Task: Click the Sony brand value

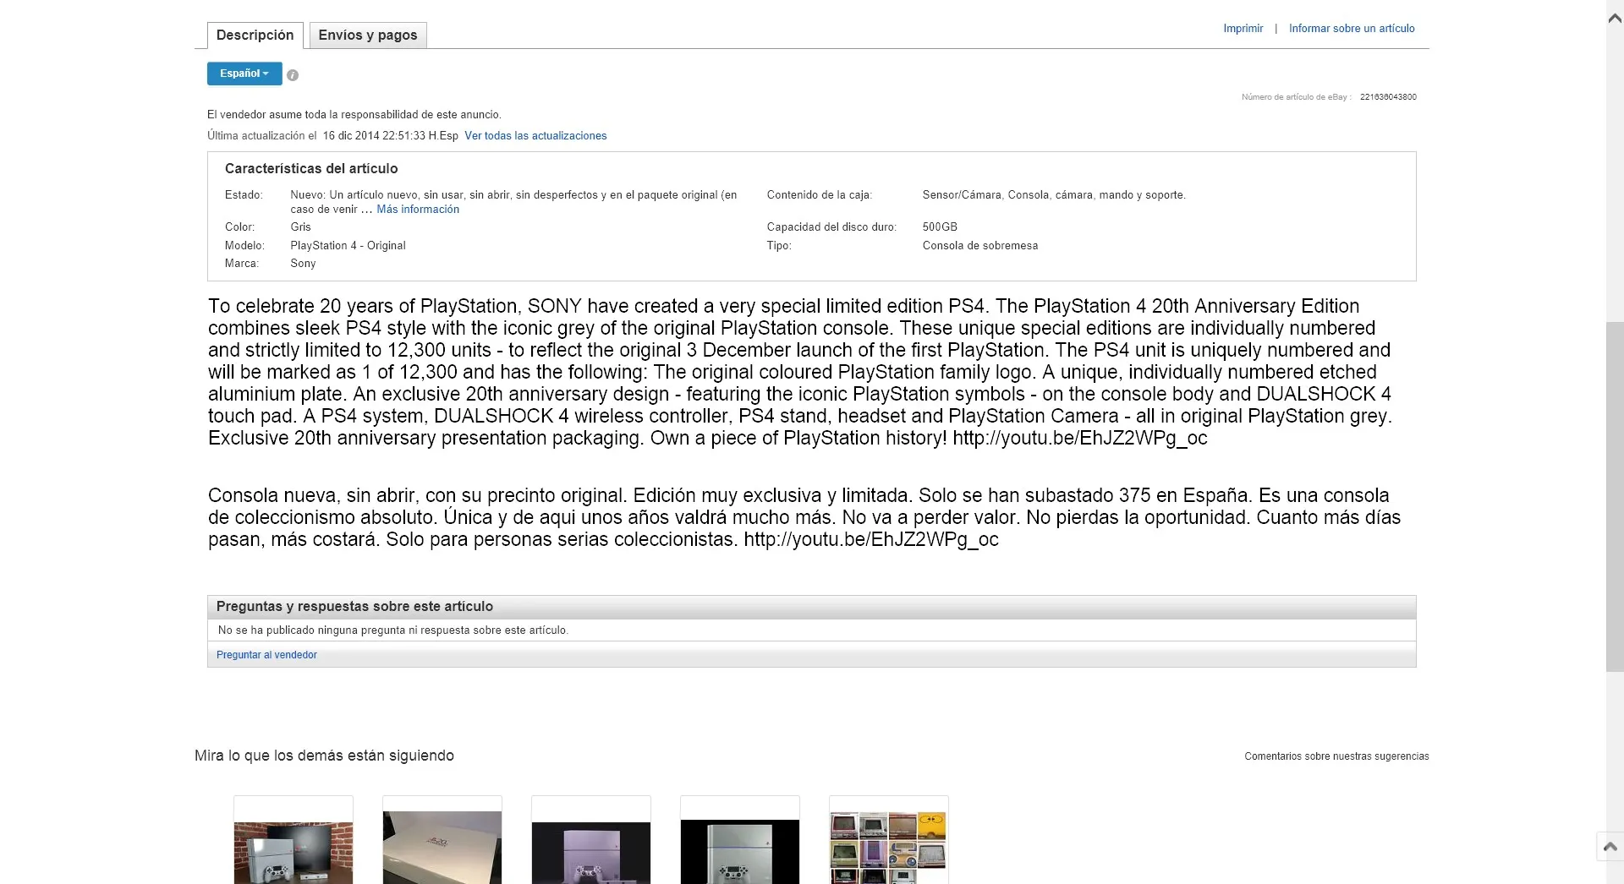Action: point(303,264)
